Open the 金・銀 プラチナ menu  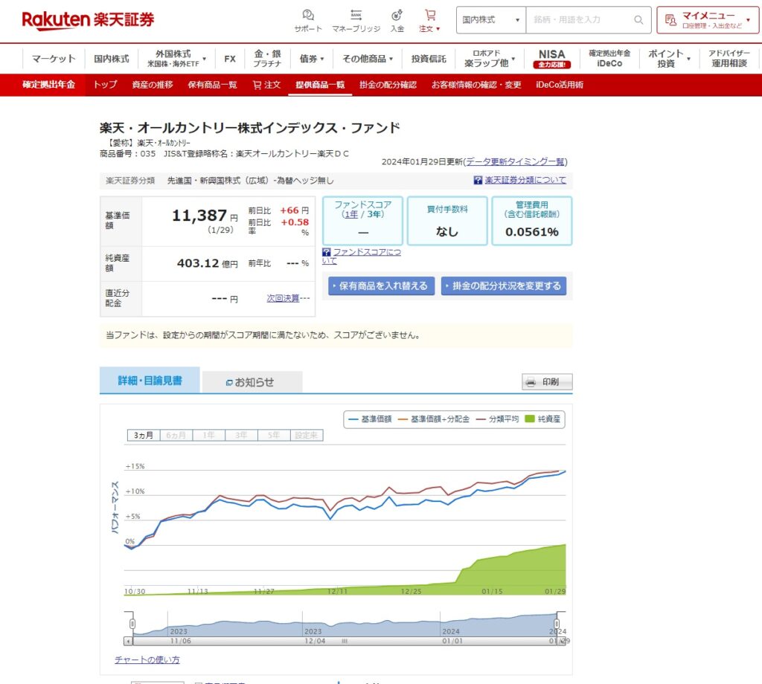click(x=267, y=59)
